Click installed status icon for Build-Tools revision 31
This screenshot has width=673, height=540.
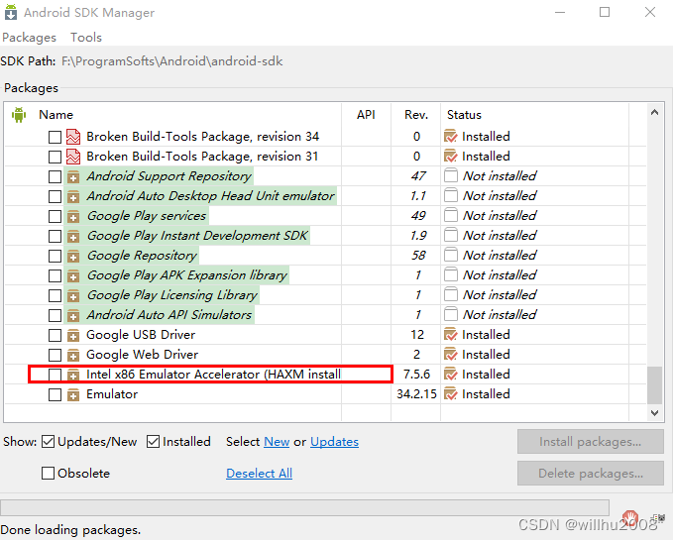[451, 157]
